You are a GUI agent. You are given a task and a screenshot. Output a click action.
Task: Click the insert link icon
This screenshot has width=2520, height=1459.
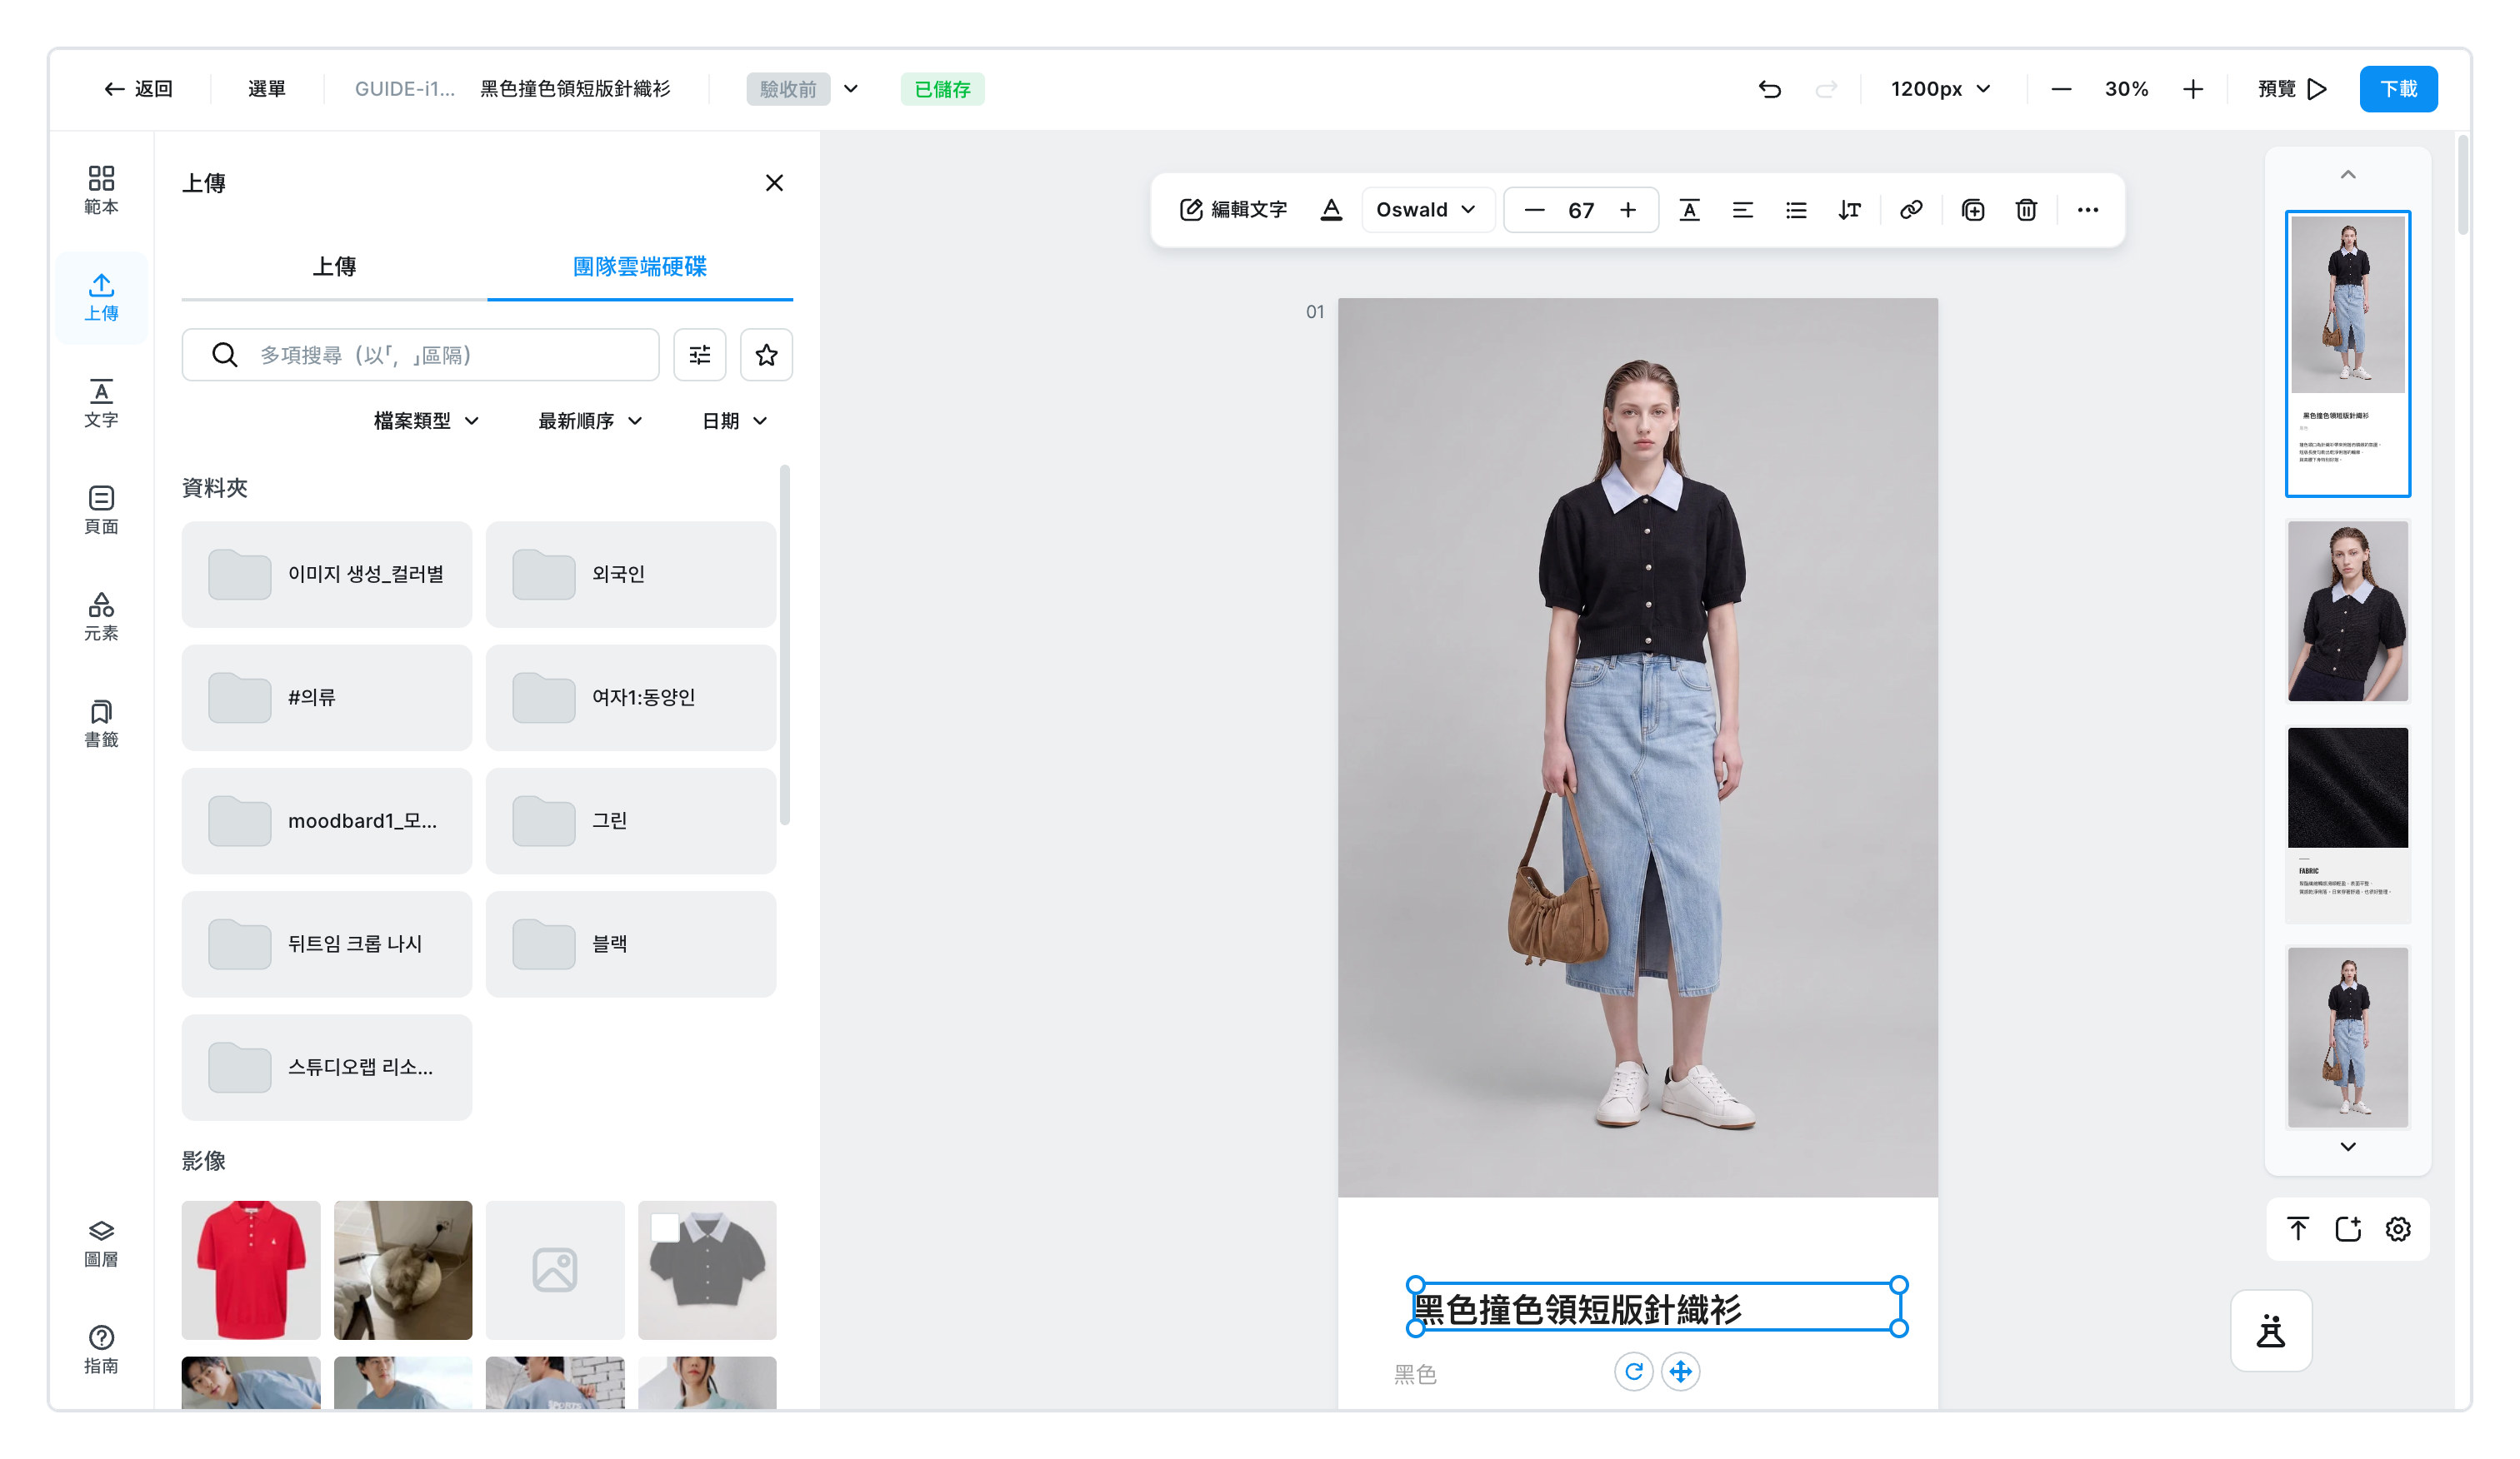pos(1911,210)
